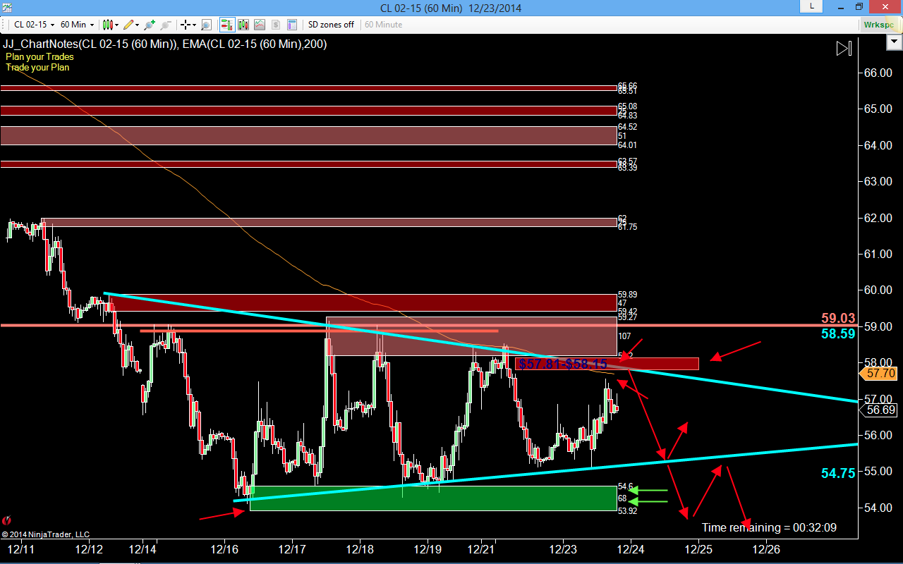Screen dimensions: 903x564
Task: Expand the 60 Min interval dropdown
Action: (77, 25)
